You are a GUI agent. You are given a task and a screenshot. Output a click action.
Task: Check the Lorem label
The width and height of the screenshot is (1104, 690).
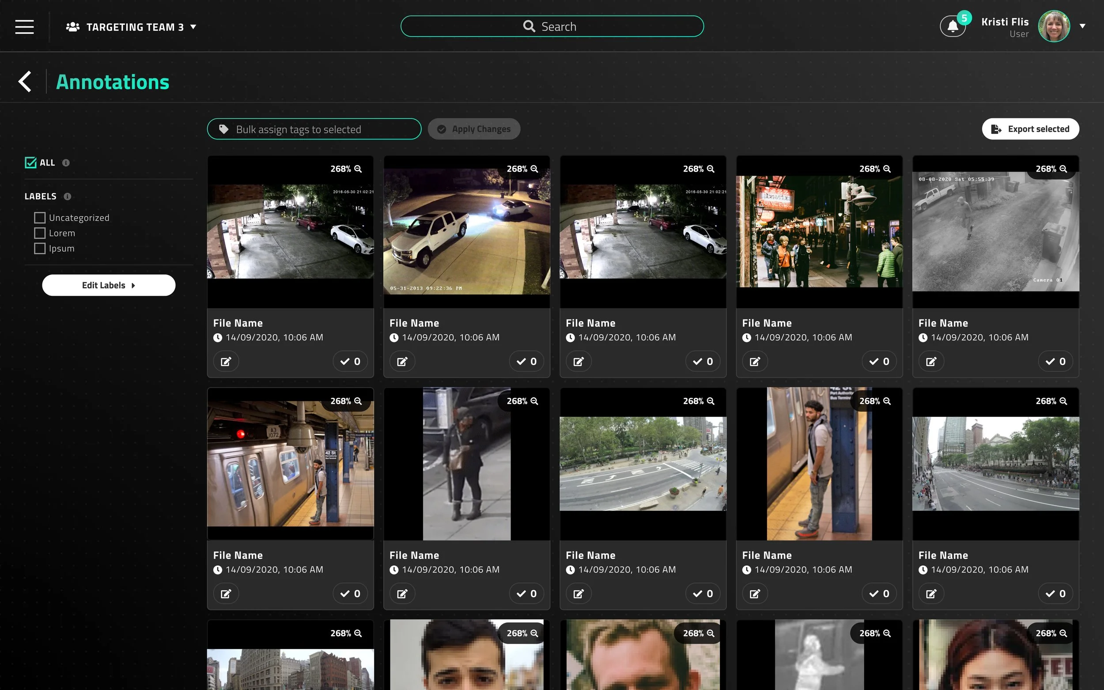pos(40,233)
